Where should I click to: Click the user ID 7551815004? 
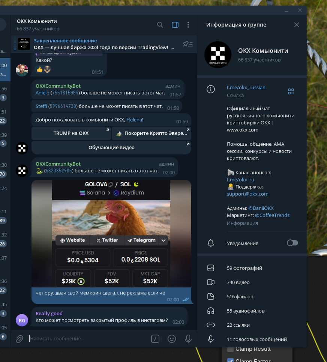(65, 93)
